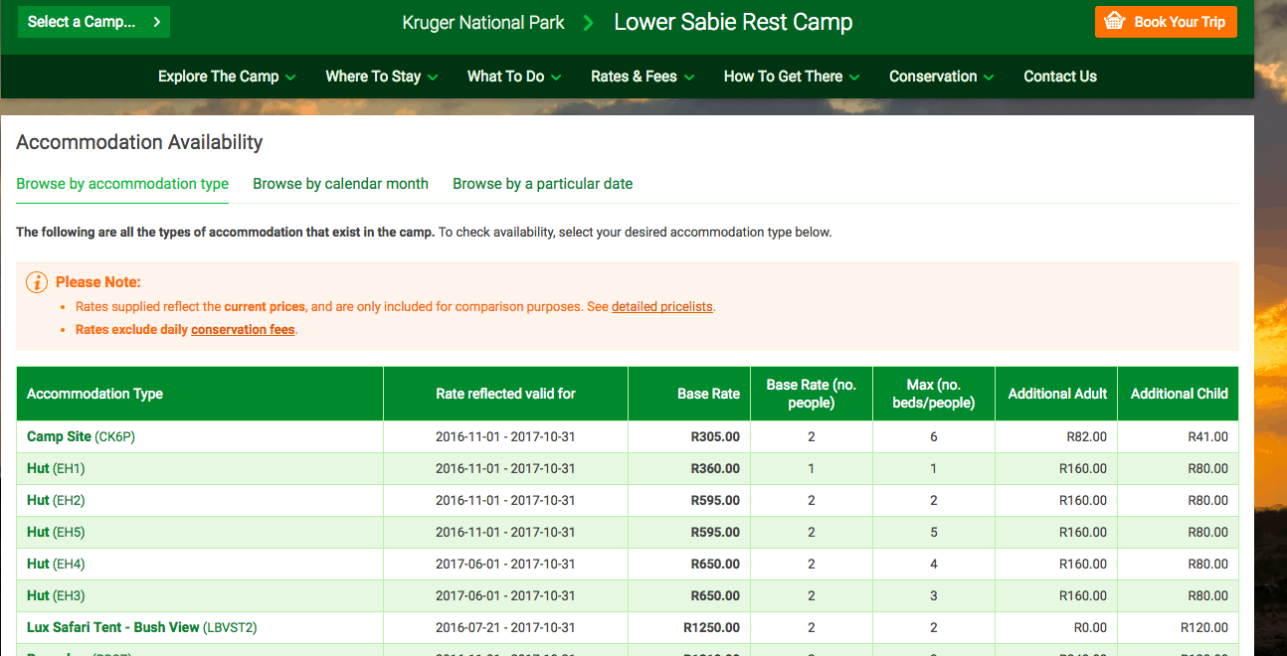Screen dimensions: 1287x656
Task: Expand the Where To Stay menu
Action: pyautogui.click(x=382, y=77)
